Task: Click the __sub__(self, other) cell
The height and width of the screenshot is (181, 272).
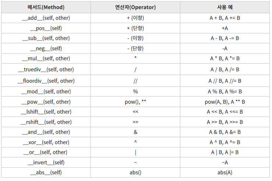Action: (x=46, y=38)
